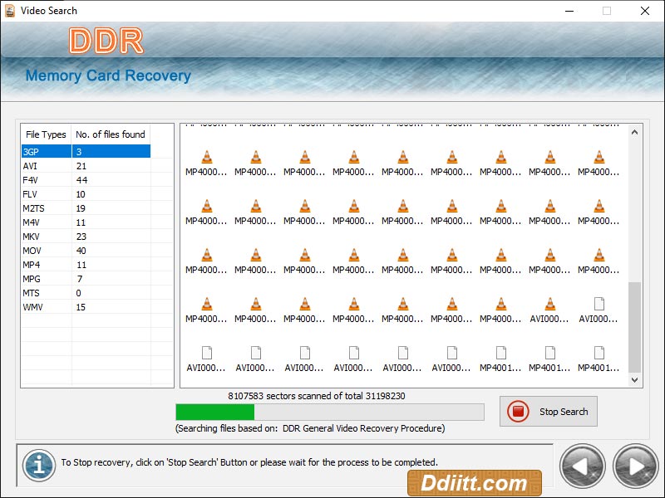The width and height of the screenshot is (665, 498).
Task: Select the first MP4001 file in bottom row
Action: coord(500,359)
